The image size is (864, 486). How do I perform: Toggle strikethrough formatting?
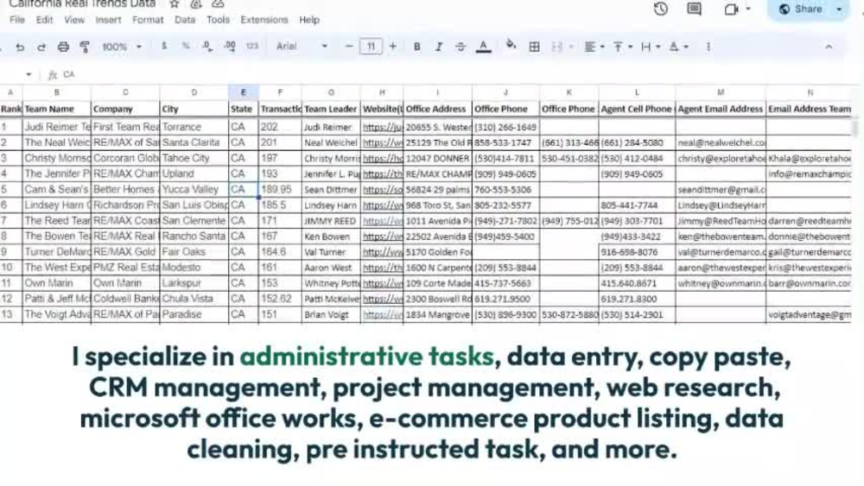tap(461, 47)
